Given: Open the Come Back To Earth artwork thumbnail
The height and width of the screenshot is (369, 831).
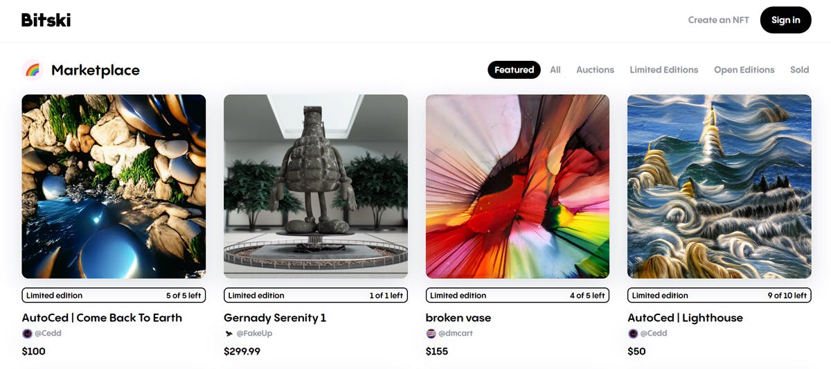Looking at the screenshot, I should point(114,186).
